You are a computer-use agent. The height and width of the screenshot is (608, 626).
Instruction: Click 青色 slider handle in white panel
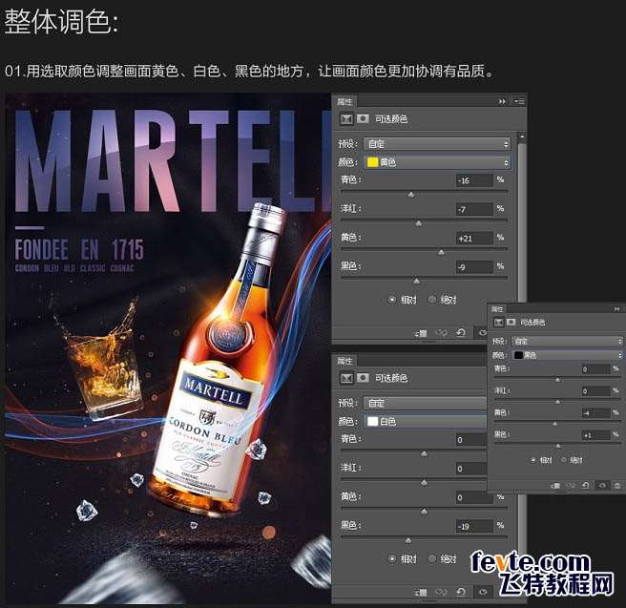click(x=424, y=454)
